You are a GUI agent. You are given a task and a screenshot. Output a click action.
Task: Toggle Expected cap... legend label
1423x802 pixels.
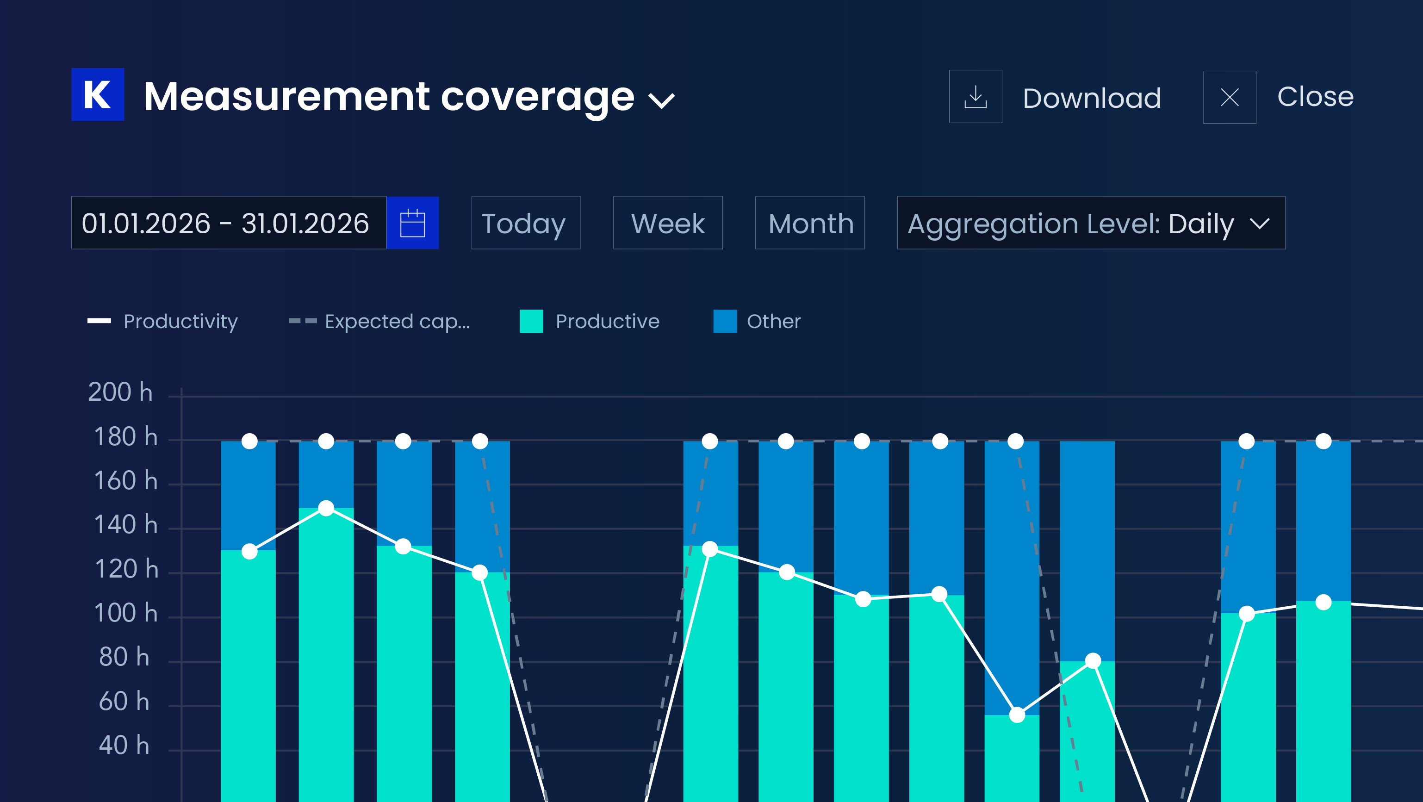(x=397, y=322)
